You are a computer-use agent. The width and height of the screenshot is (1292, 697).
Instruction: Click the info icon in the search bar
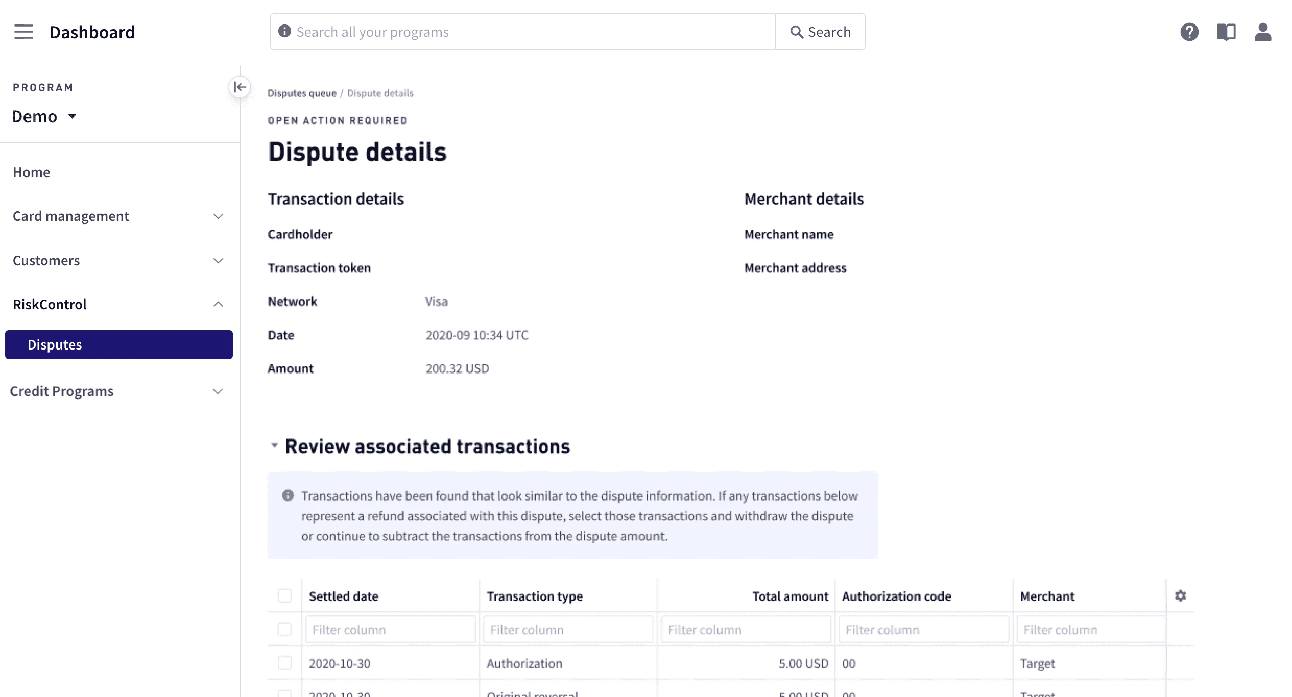[x=284, y=31]
